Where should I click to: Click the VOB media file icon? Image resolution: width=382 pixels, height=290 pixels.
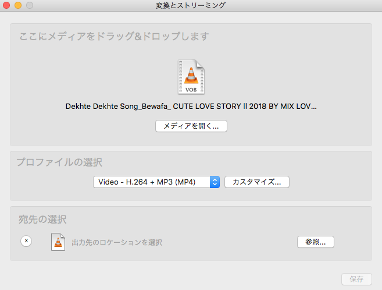(x=191, y=77)
